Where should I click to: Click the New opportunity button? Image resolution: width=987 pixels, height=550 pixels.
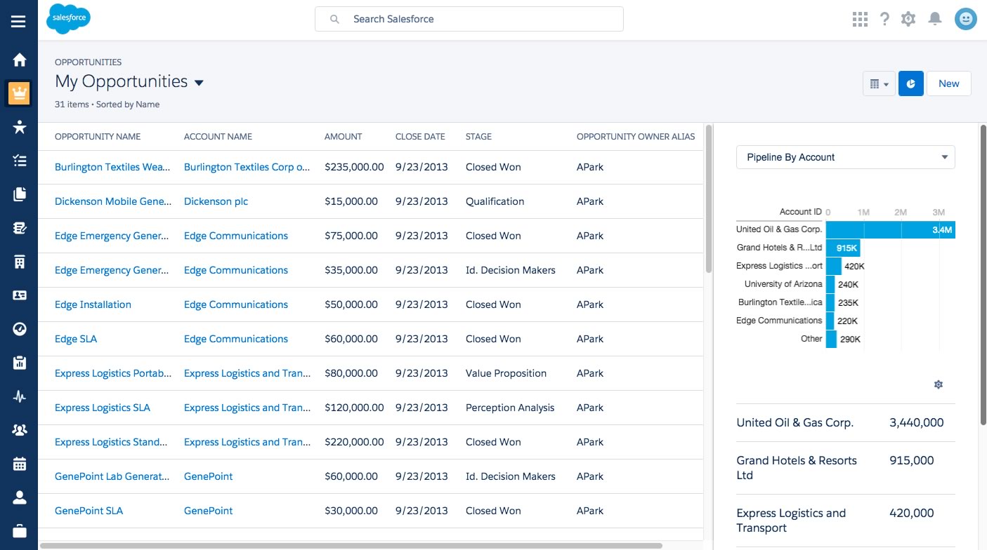[x=948, y=83]
